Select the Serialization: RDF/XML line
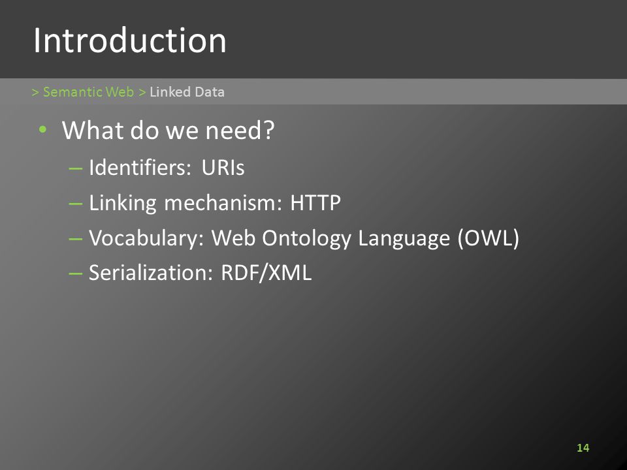The width and height of the screenshot is (627, 470). (200, 273)
